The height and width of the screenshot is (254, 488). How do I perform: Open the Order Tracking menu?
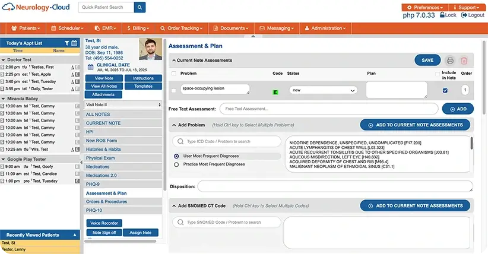click(182, 28)
